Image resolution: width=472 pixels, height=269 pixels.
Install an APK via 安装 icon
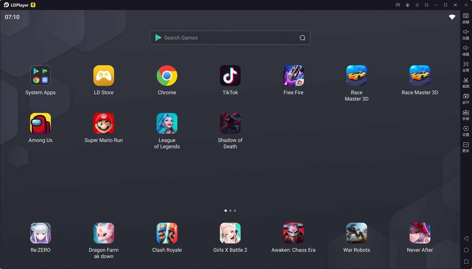pos(466,115)
